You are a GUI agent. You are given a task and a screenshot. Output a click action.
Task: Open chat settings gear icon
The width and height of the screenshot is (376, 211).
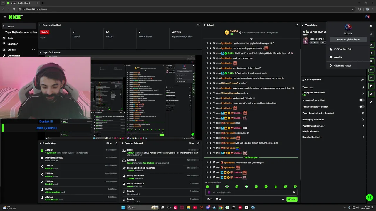click(x=283, y=199)
